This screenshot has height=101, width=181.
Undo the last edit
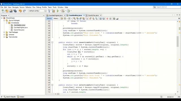click(20, 11)
